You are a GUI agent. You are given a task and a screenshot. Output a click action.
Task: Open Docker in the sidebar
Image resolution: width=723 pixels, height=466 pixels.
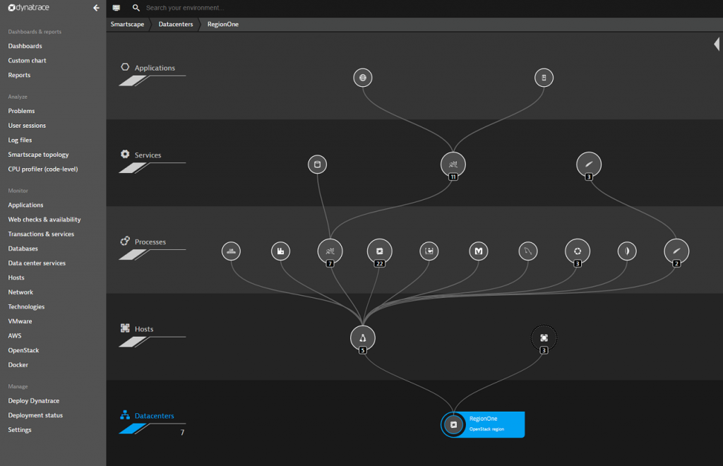click(x=18, y=364)
